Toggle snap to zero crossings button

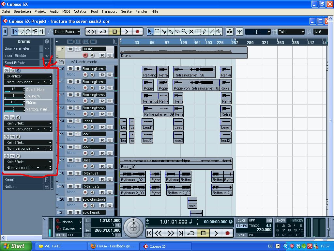(239, 32)
